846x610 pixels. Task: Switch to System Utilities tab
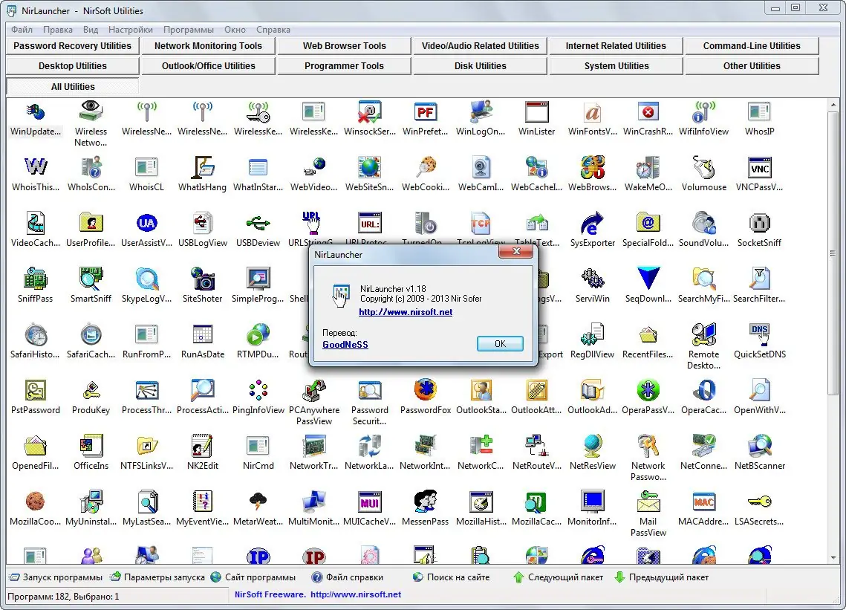(x=616, y=66)
